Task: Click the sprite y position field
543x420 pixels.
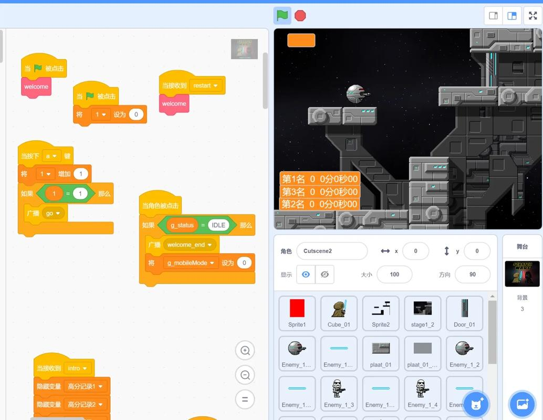Action: coord(477,251)
